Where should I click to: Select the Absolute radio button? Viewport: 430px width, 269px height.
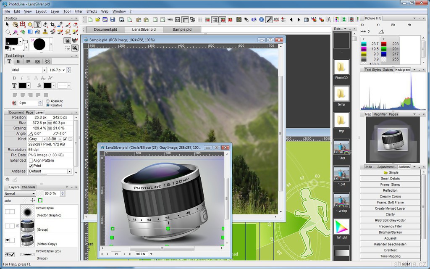coord(48,101)
